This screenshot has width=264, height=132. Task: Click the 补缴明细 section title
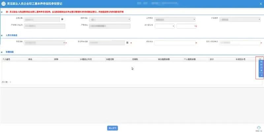tap(10, 52)
